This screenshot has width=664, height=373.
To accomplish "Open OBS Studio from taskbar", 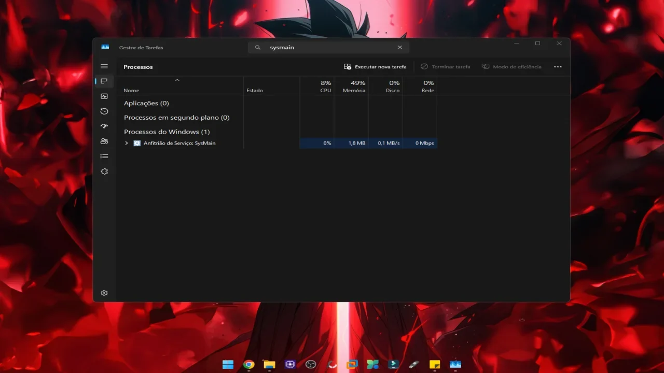I will pyautogui.click(x=311, y=364).
